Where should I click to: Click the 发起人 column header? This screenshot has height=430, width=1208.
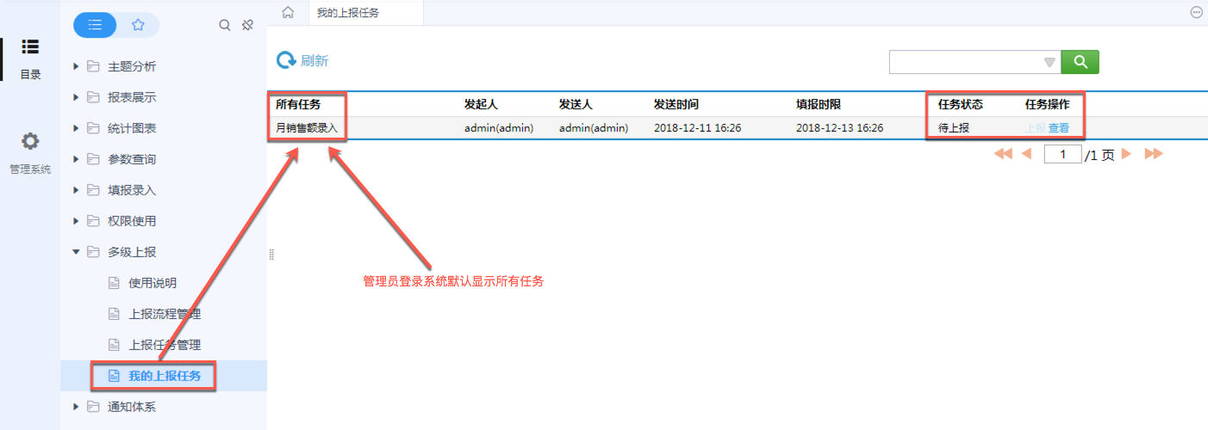coord(481,104)
